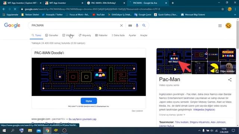Open the PAC-MAN logo thumbnail image

point(227,55)
